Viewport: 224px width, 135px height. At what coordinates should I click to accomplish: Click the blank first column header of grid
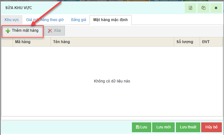(x=7, y=42)
